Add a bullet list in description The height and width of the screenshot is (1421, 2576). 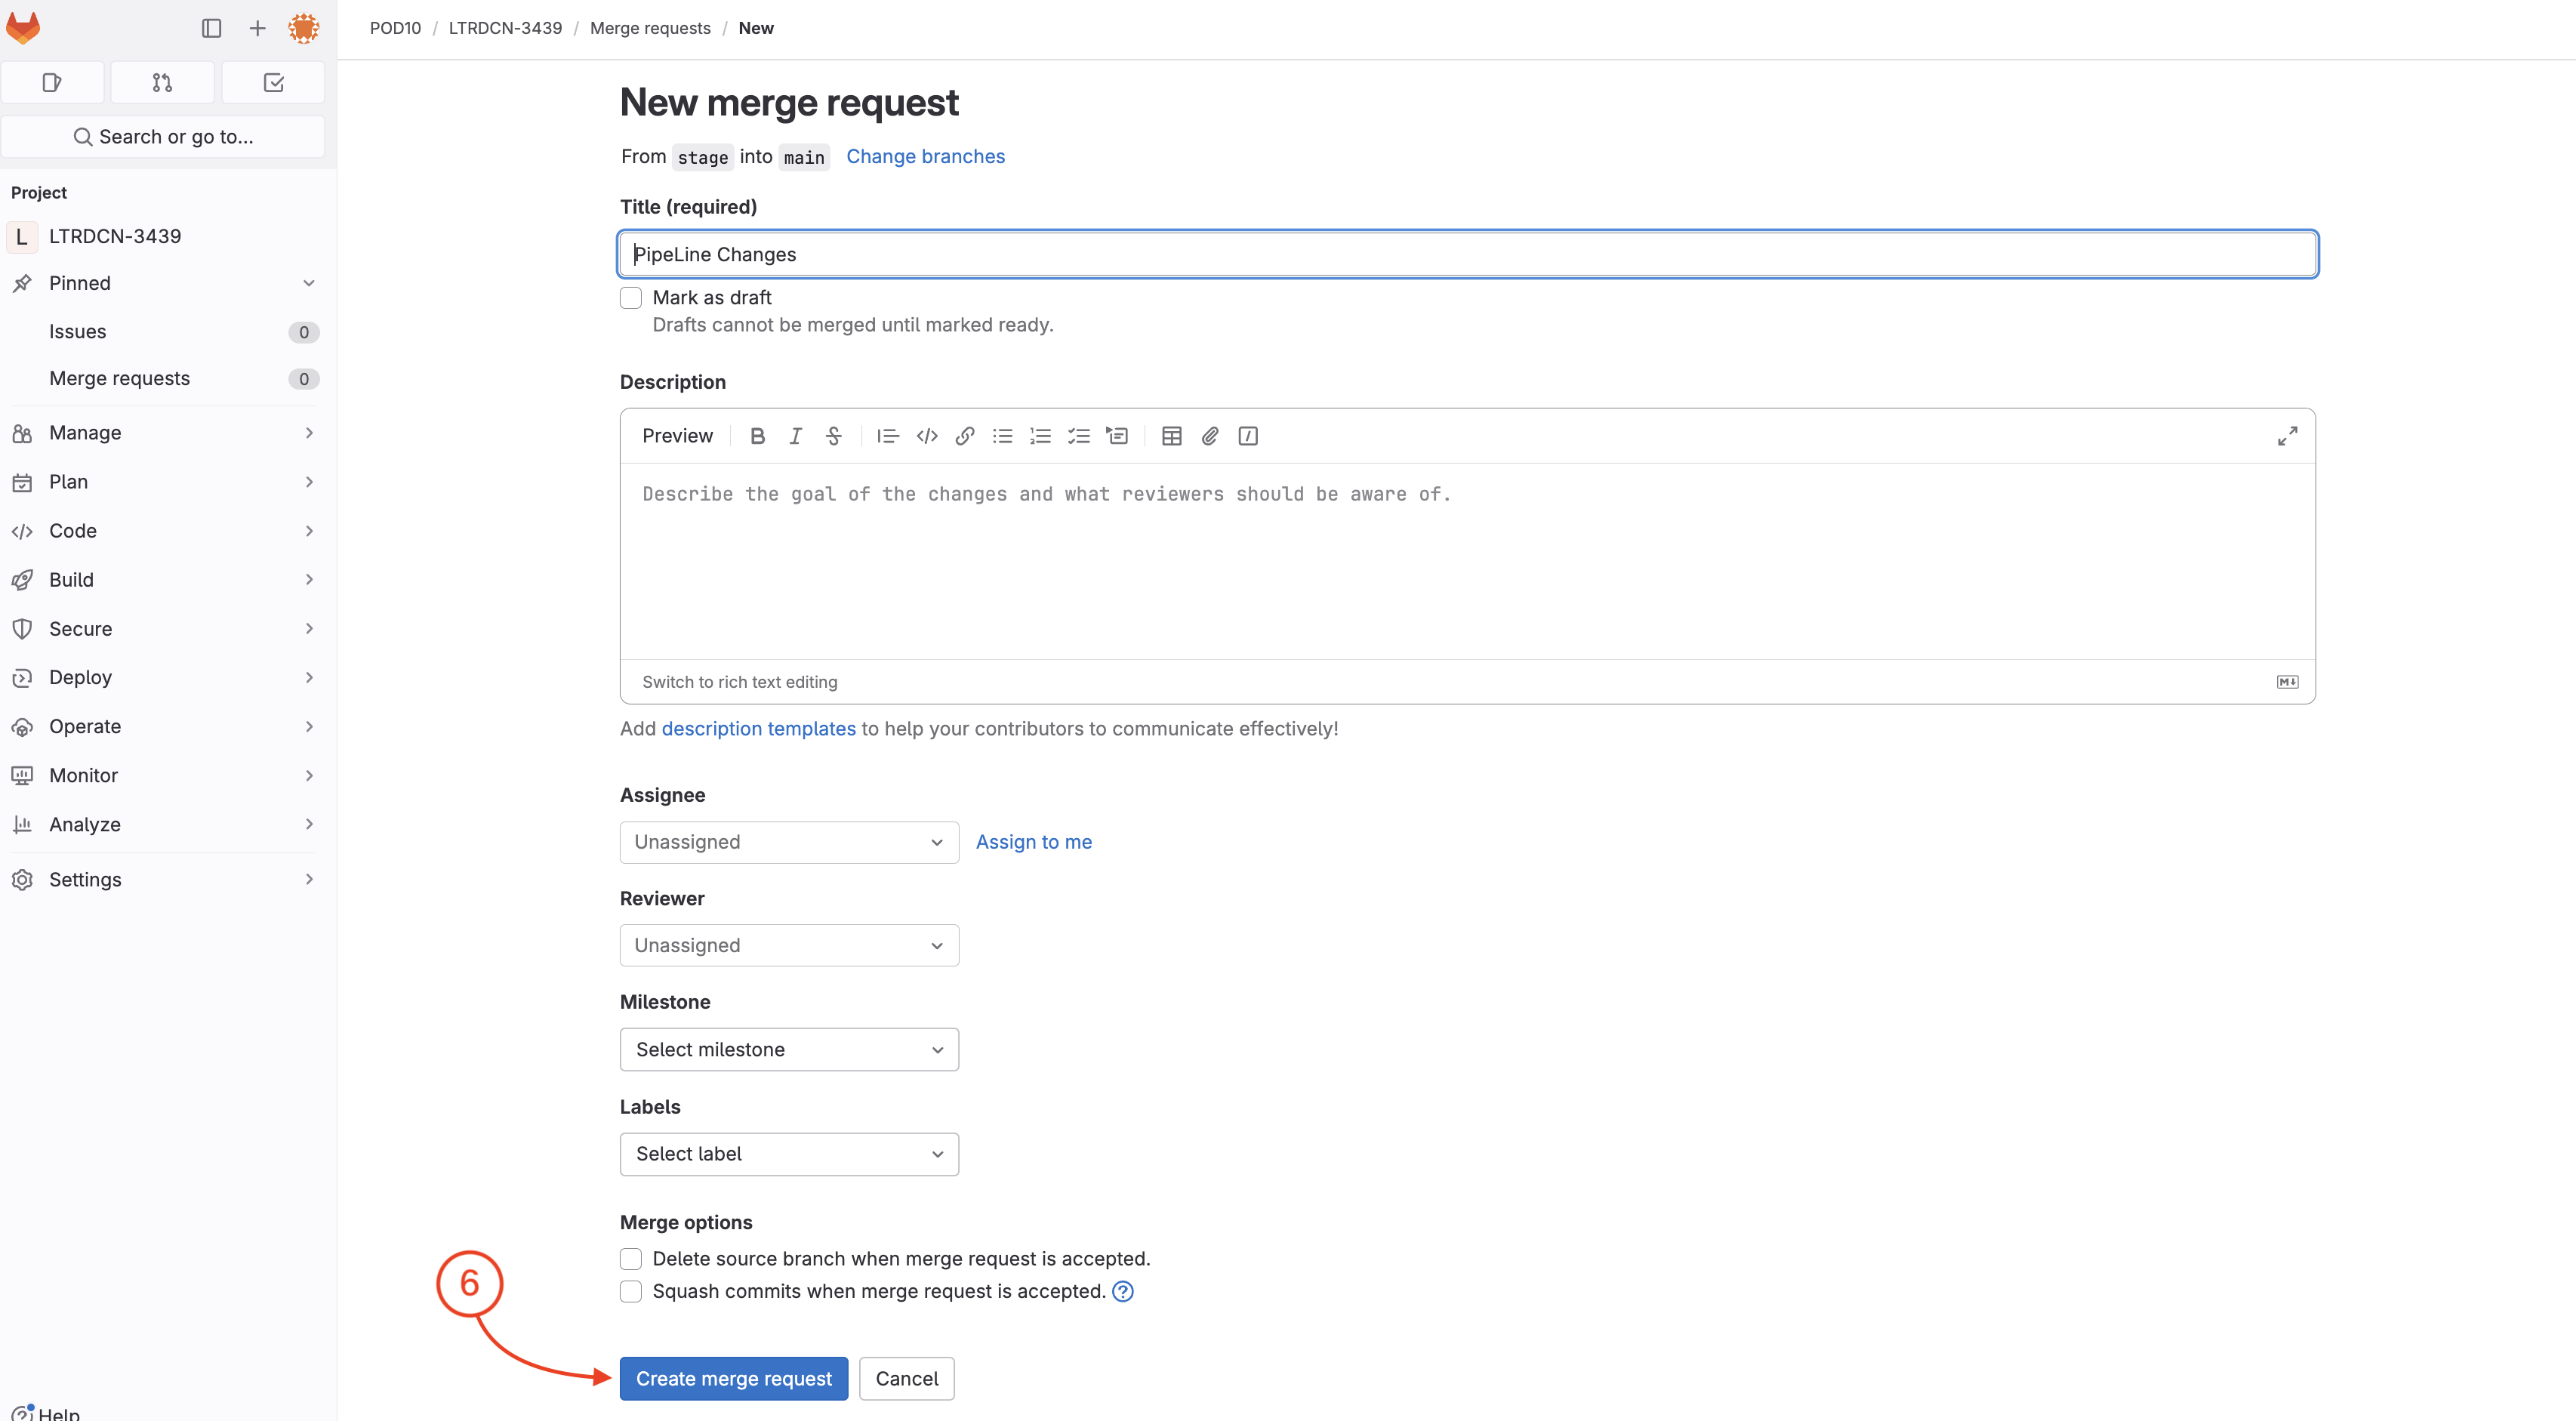[1002, 436]
